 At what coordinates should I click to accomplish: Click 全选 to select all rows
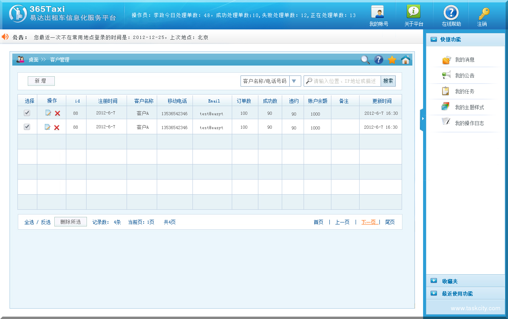pyautogui.click(x=29, y=222)
